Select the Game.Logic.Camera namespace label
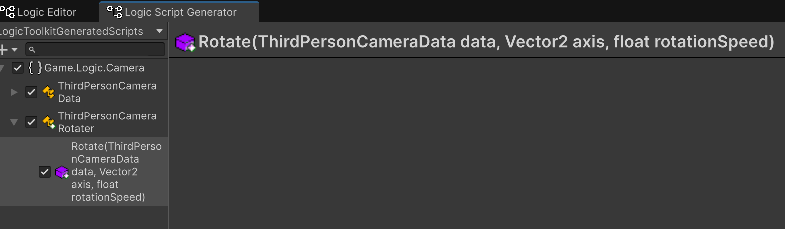This screenshot has height=229, width=785. coord(94,68)
